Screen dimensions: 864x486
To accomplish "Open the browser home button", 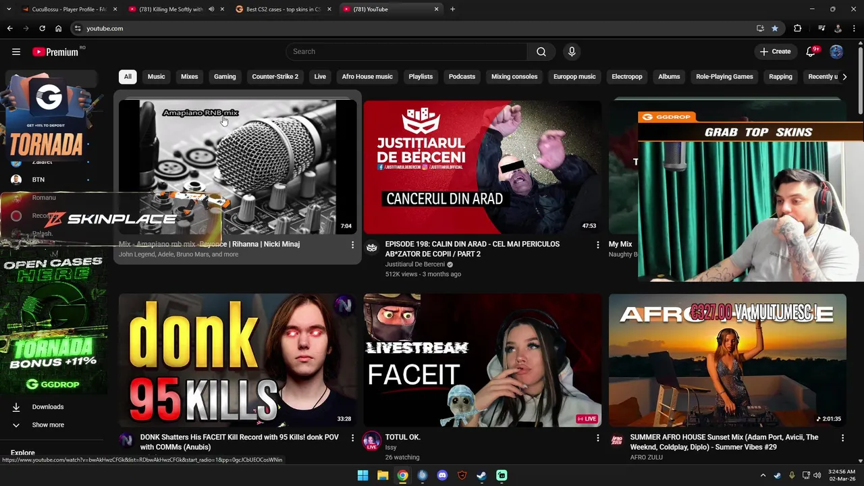I will pyautogui.click(x=58, y=28).
